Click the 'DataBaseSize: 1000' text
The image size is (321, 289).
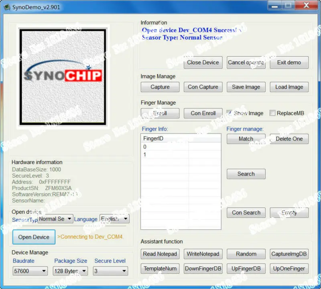[x=37, y=170]
